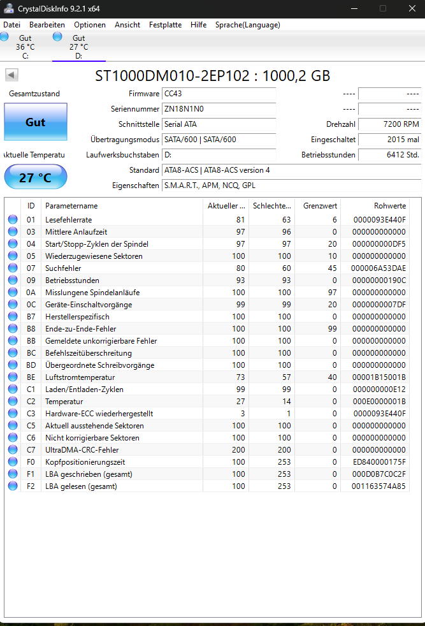Click the status circle for LBA geschrieben (gesamt)
Viewport: 425px width, 626px height.
(13, 474)
